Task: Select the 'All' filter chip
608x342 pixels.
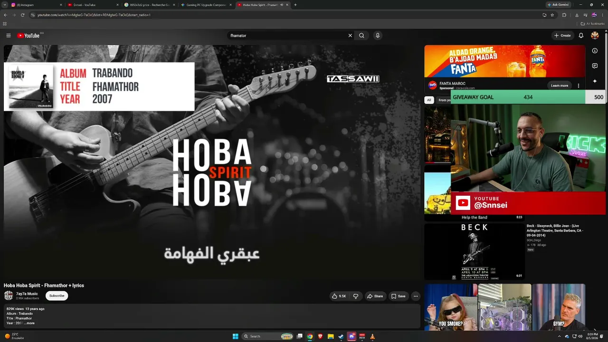Action: (x=429, y=100)
